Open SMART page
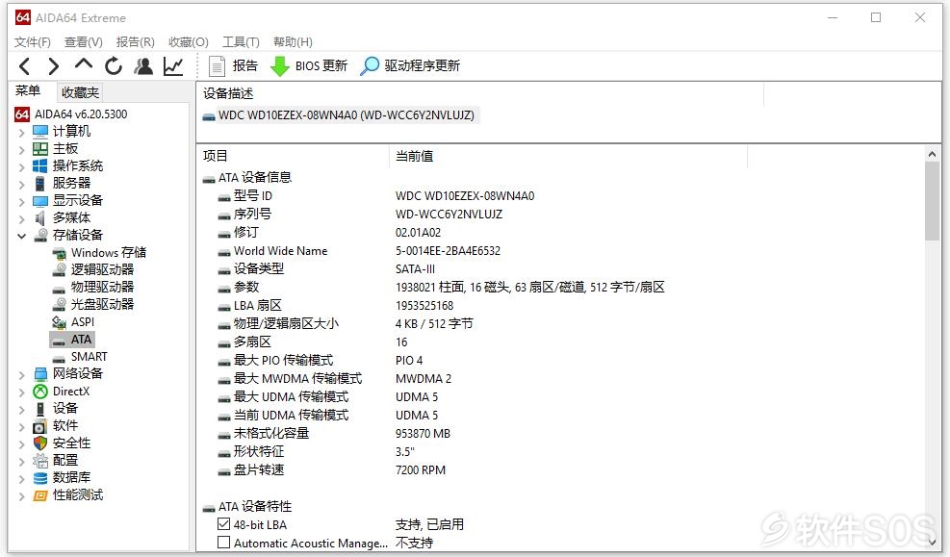The image size is (950, 557). tap(90, 357)
